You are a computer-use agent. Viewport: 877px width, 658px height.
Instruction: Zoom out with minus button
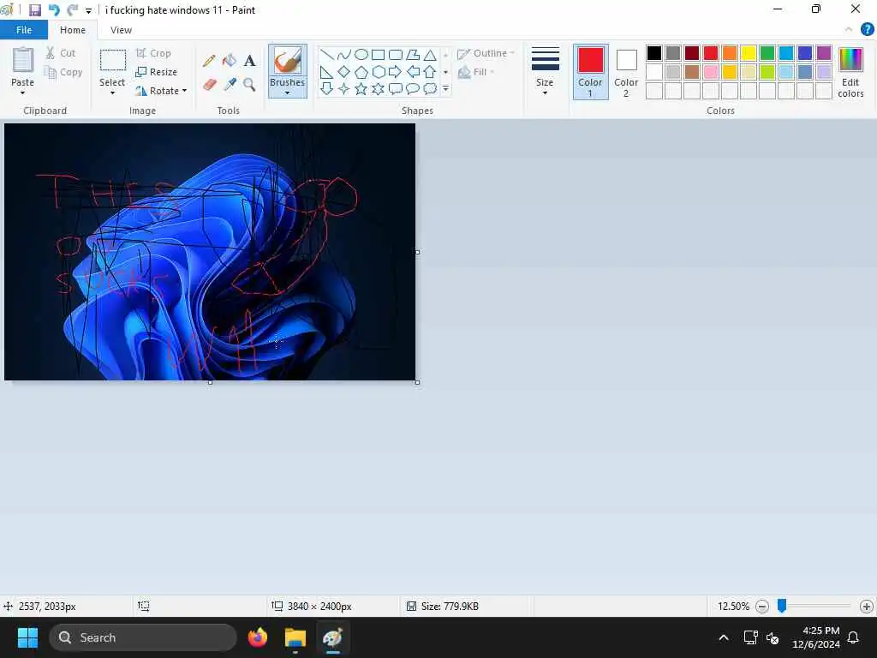pyautogui.click(x=761, y=607)
